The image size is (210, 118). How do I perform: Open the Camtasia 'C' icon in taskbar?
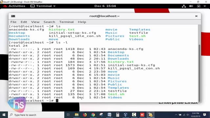pos(134,115)
